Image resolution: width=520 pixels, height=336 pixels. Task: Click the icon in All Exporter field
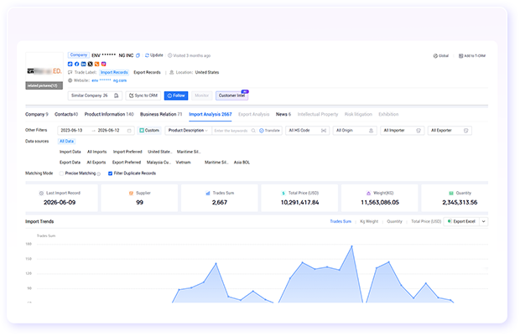(466, 131)
